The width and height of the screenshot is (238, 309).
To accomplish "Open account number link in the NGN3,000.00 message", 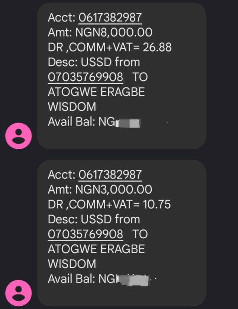I will [x=110, y=175].
